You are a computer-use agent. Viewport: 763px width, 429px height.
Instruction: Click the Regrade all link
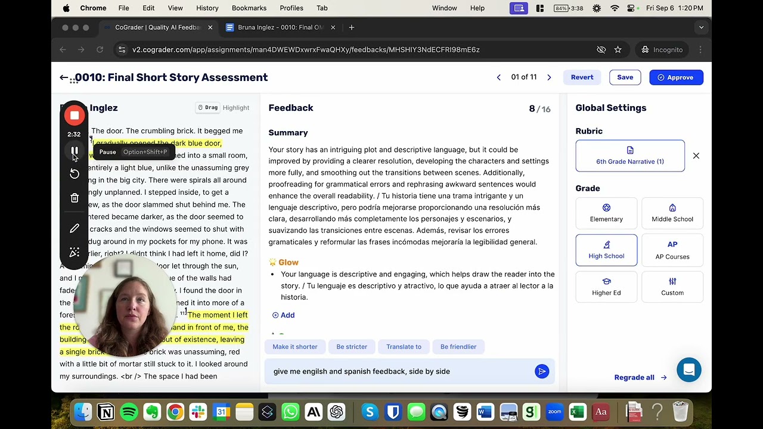pyautogui.click(x=640, y=377)
